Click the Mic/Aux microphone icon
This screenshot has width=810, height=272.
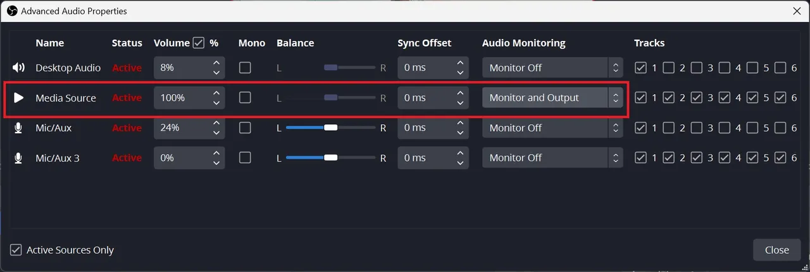click(18, 128)
